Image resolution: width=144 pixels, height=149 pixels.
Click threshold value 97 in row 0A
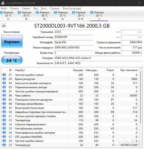coord(112,100)
